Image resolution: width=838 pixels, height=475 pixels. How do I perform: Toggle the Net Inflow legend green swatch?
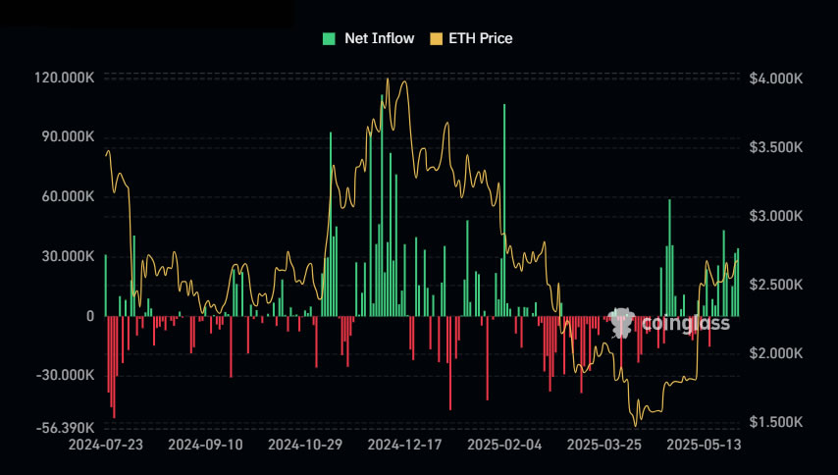coord(330,38)
